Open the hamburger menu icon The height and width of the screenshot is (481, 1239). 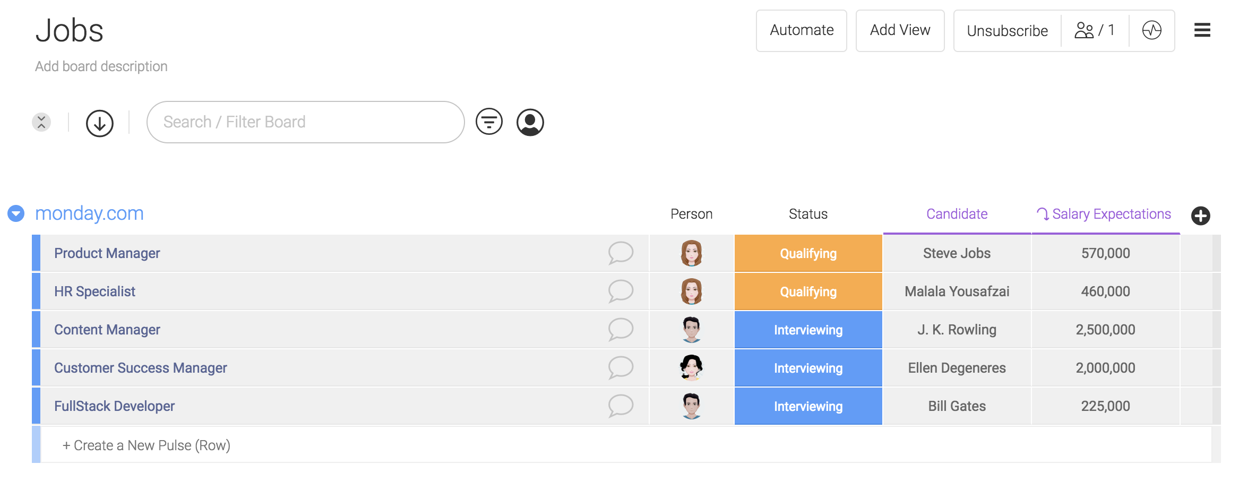click(x=1202, y=30)
